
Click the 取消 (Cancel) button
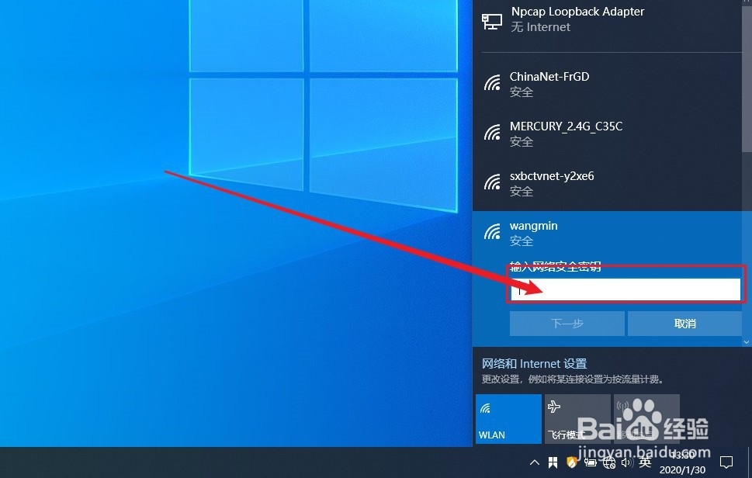684,324
